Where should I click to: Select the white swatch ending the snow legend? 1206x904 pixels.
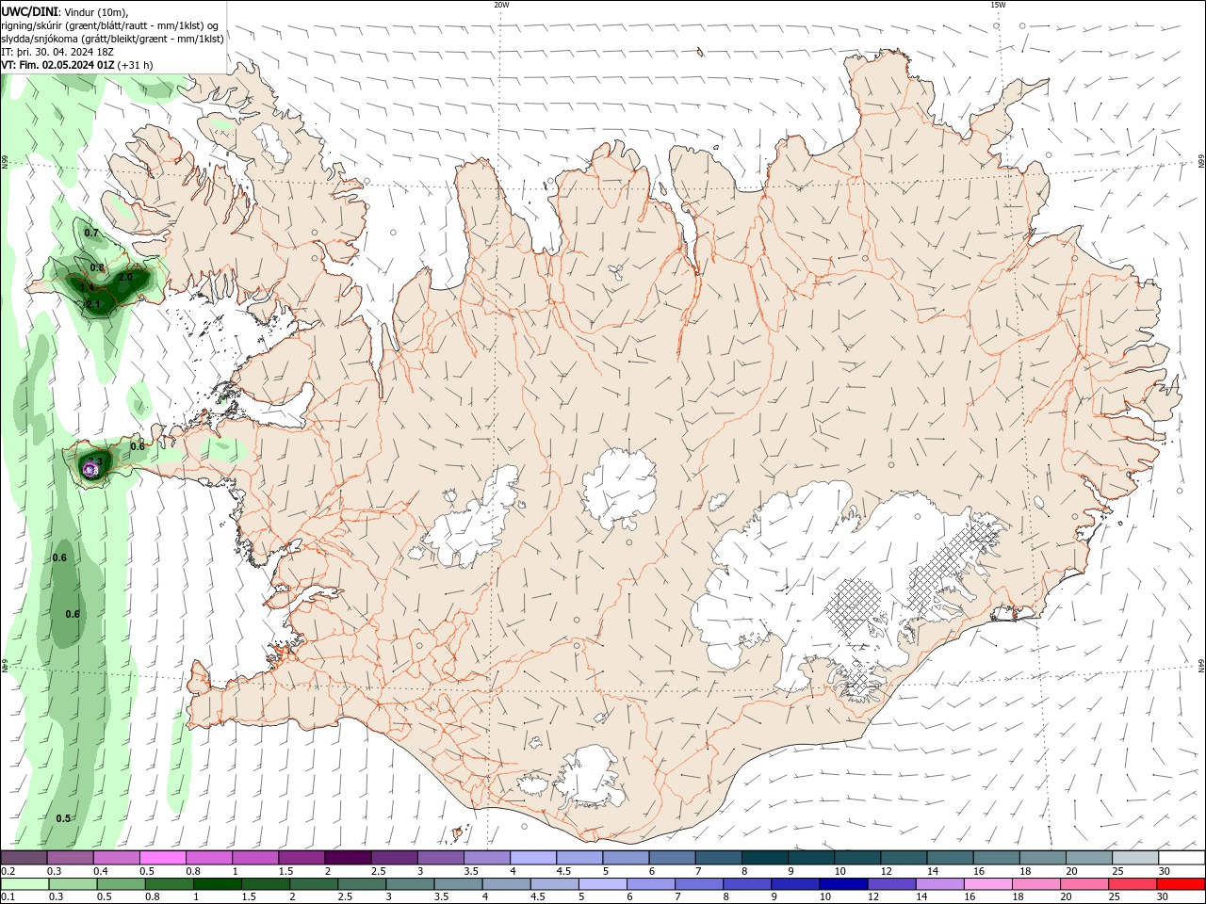pyautogui.click(x=1182, y=857)
